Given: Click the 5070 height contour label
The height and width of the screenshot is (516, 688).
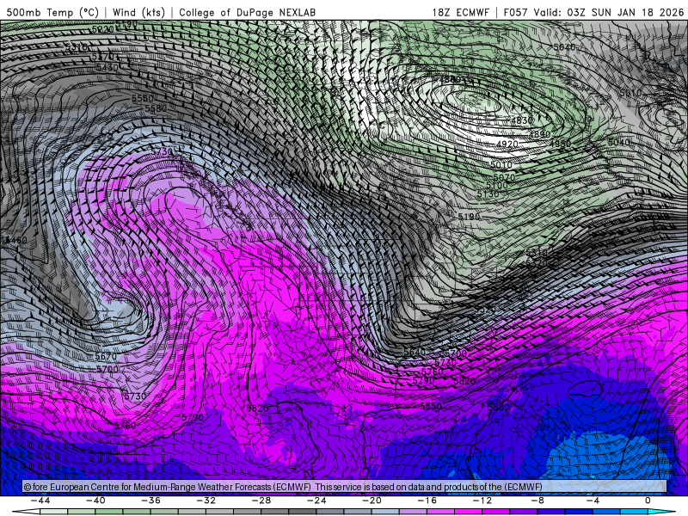Looking at the screenshot, I should 504,177.
